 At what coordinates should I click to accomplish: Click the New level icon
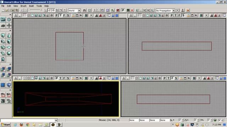[x=3, y=10]
